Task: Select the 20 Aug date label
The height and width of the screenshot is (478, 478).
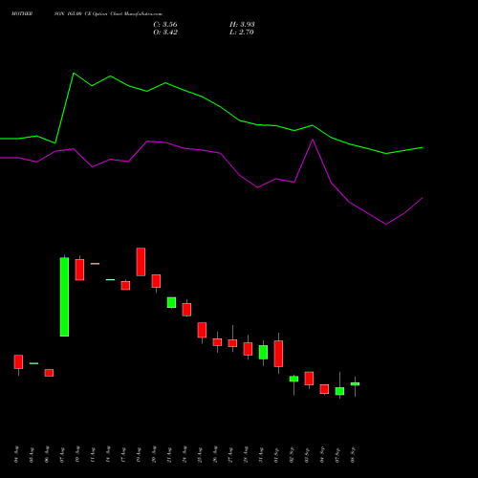Action: [x=154, y=454]
